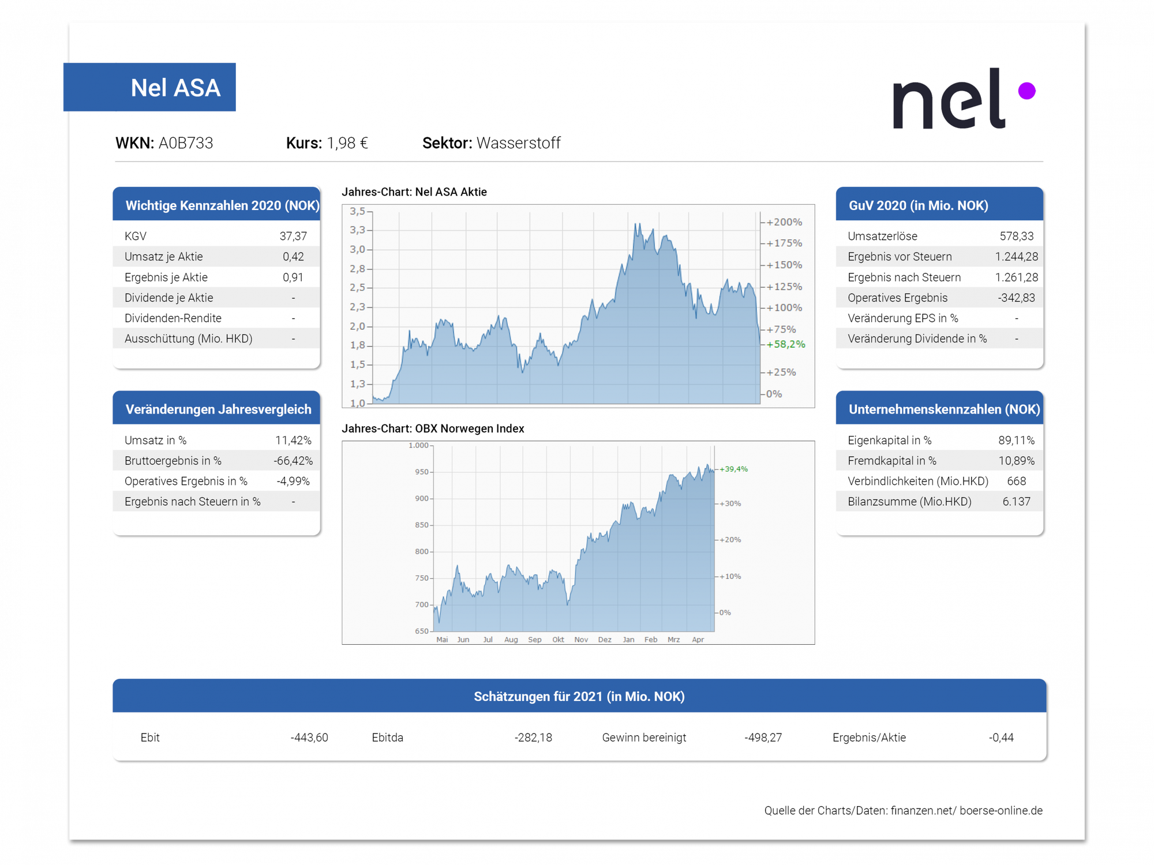Click the Ergebnis nach Steuern in % label
This screenshot has width=1154, height=865.
pos(192,502)
